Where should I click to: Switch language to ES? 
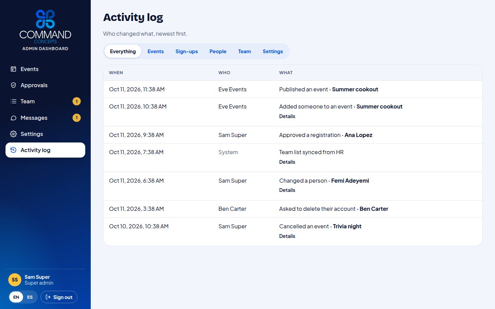[30, 297]
